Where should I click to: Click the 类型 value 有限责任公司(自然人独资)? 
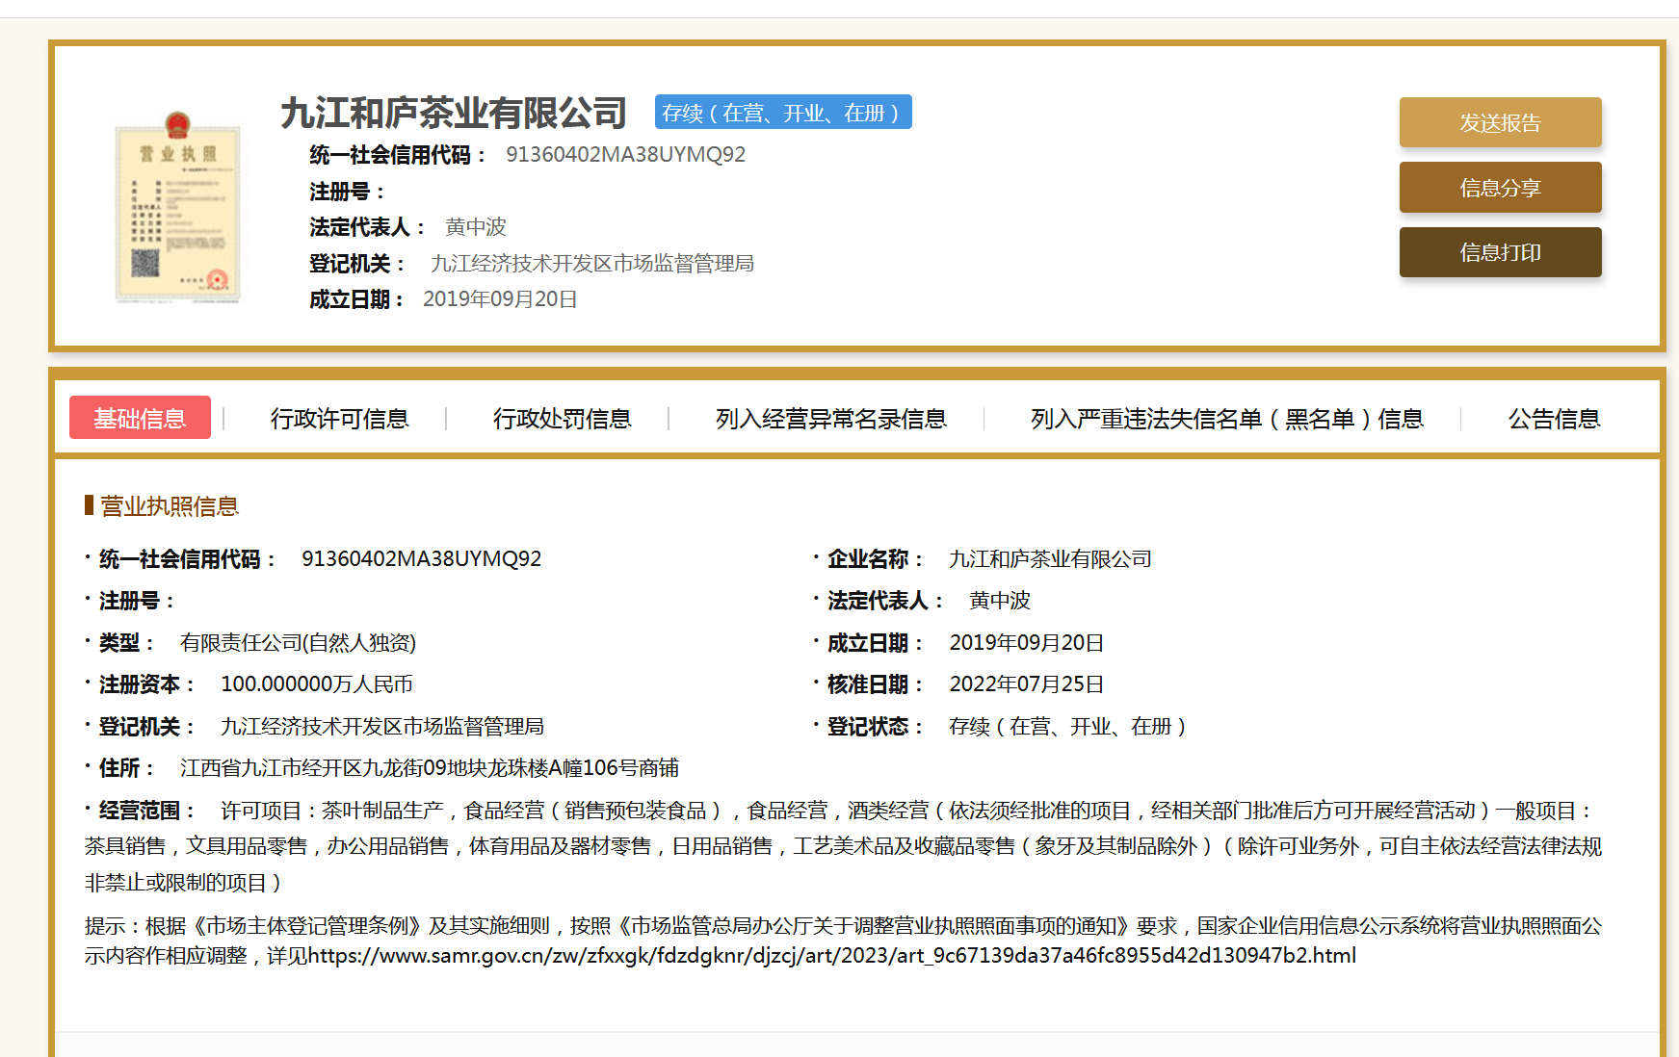299,643
